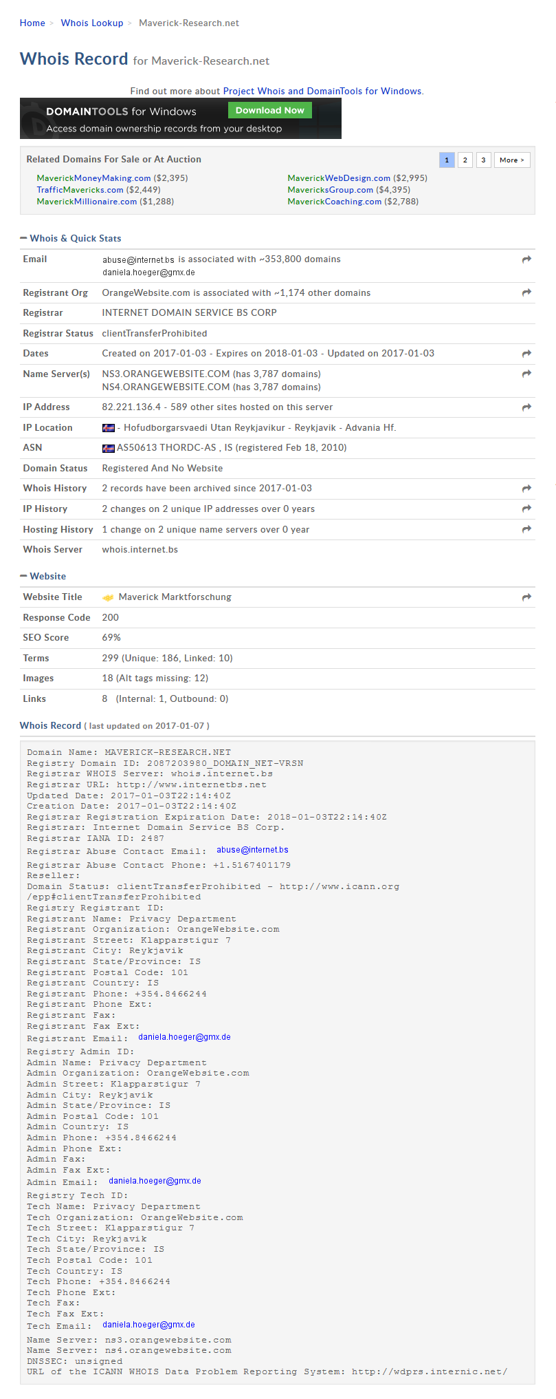Go to the Home breadcrumb
556x1399 pixels.
tap(32, 23)
